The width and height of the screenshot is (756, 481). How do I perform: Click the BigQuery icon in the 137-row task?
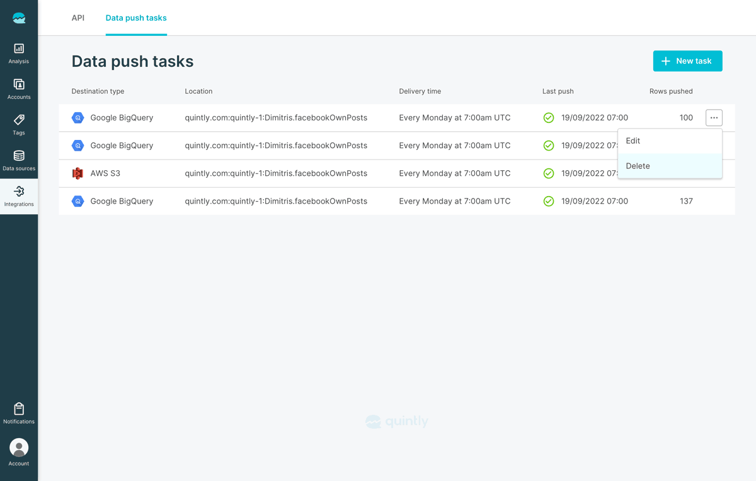pos(77,201)
